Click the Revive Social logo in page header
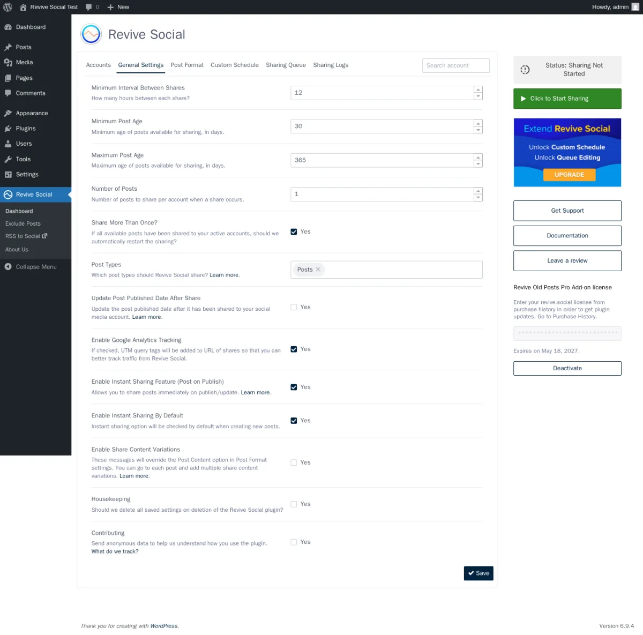 pyautogui.click(x=91, y=34)
